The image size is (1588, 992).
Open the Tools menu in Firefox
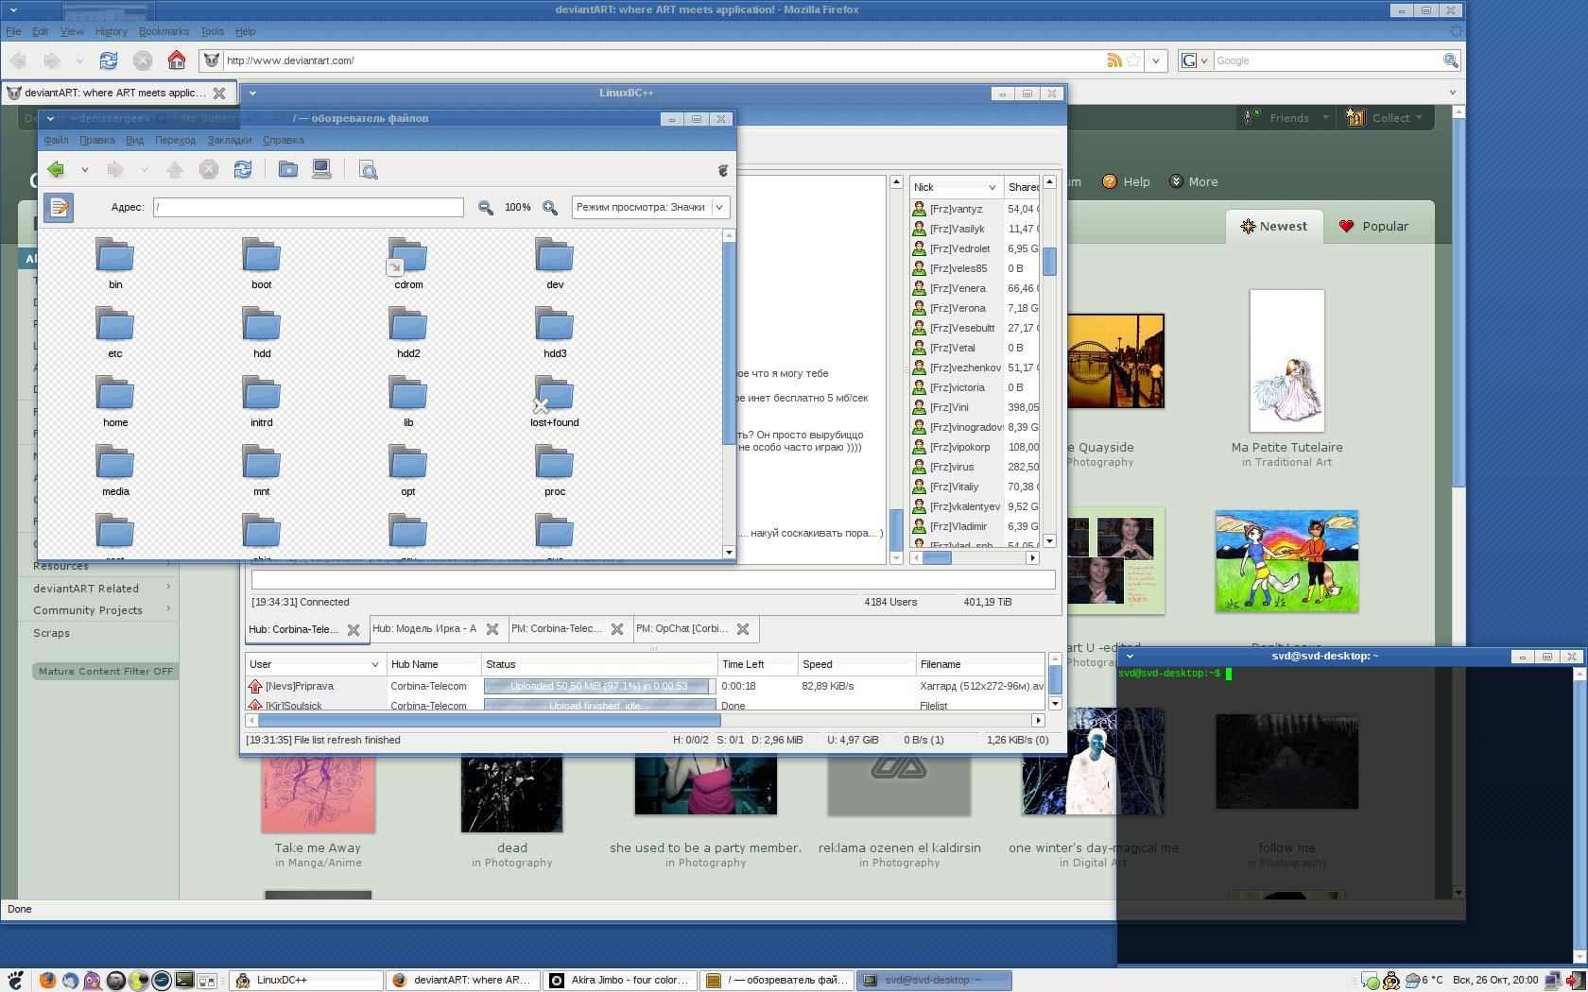click(212, 31)
